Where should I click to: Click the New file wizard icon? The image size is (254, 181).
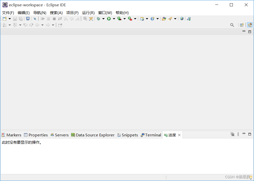tap(5, 19)
